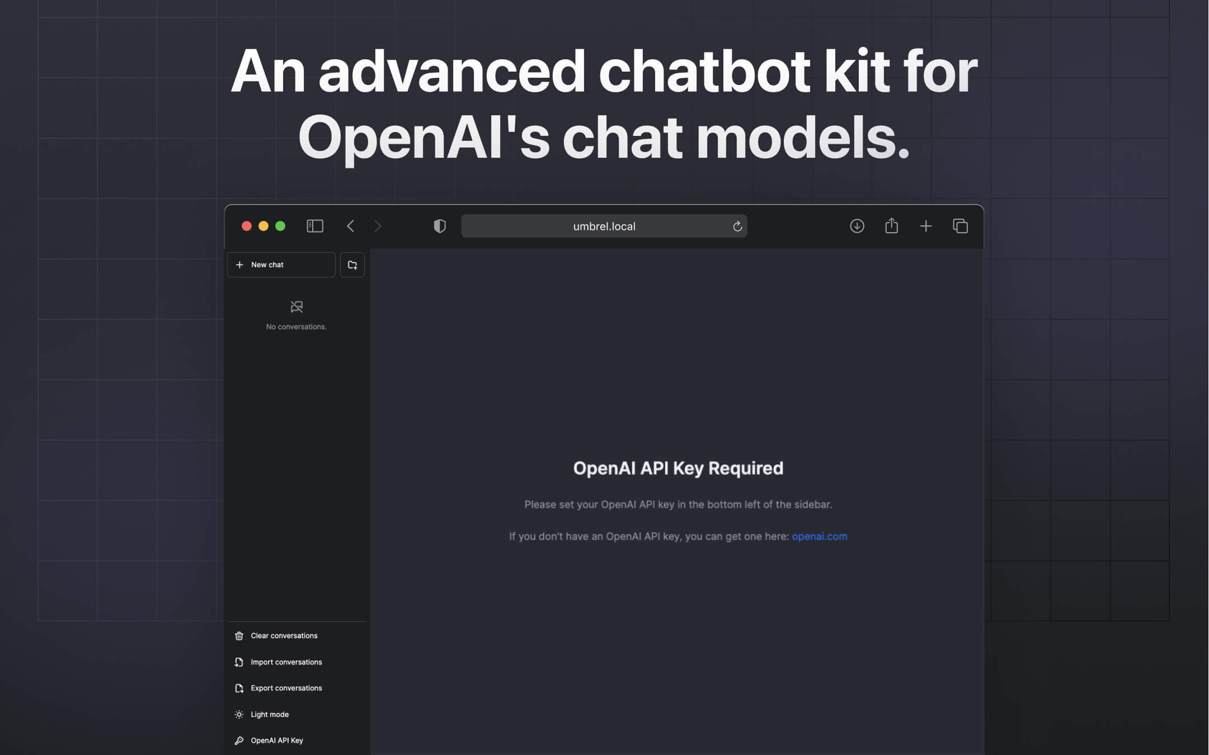Open the browser downloads list

click(x=857, y=226)
